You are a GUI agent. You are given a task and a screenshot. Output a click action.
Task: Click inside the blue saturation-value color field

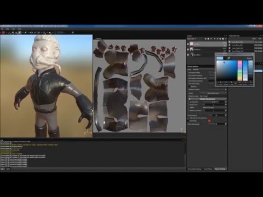[226, 71]
